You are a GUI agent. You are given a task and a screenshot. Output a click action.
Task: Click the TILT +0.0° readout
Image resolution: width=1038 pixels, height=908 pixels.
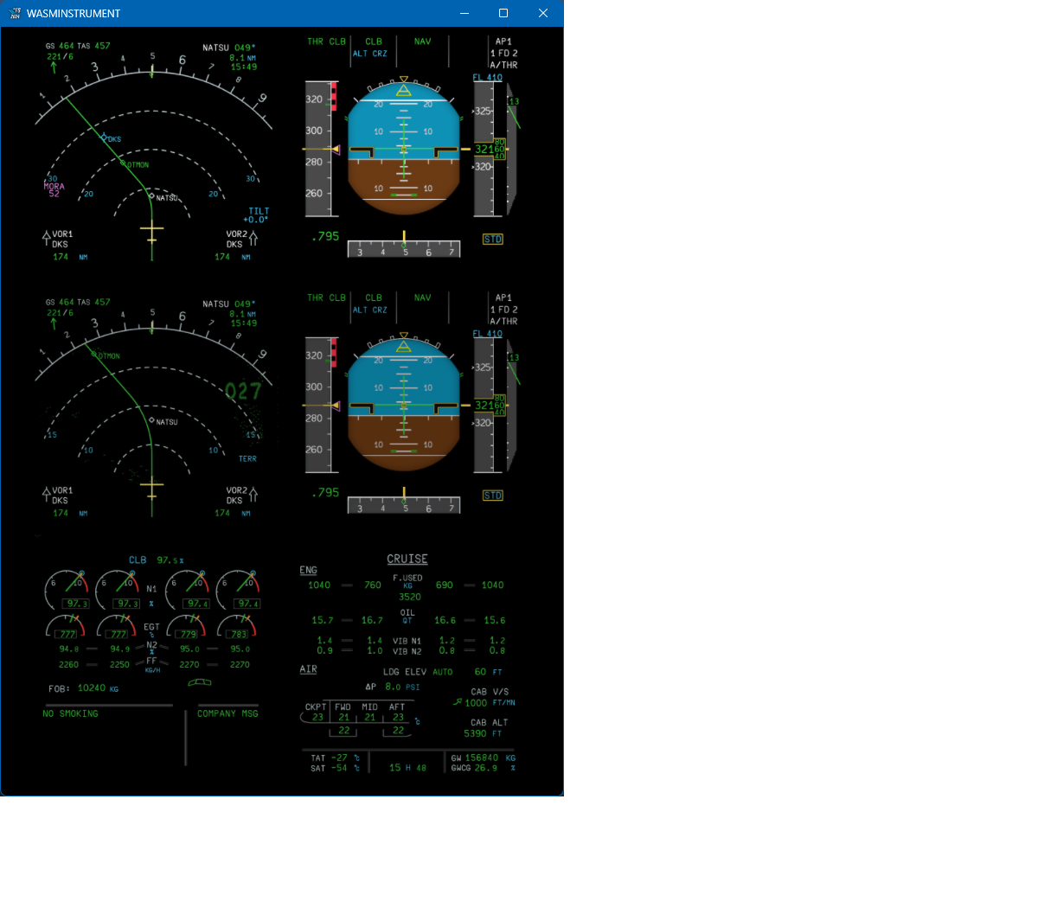click(x=258, y=215)
